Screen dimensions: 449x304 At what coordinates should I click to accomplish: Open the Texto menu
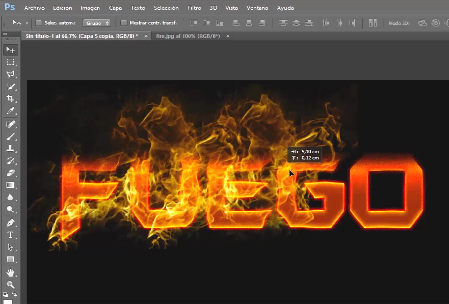click(138, 8)
